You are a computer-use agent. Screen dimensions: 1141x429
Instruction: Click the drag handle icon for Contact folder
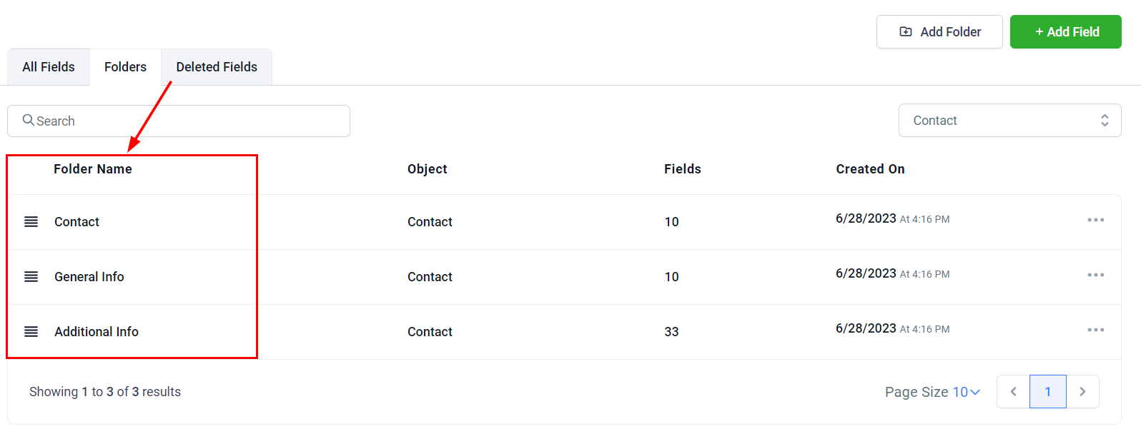tap(31, 222)
